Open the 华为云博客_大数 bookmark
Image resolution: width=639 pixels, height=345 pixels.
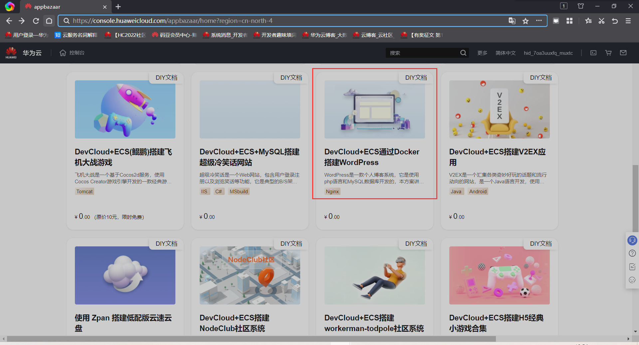coord(325,35)
